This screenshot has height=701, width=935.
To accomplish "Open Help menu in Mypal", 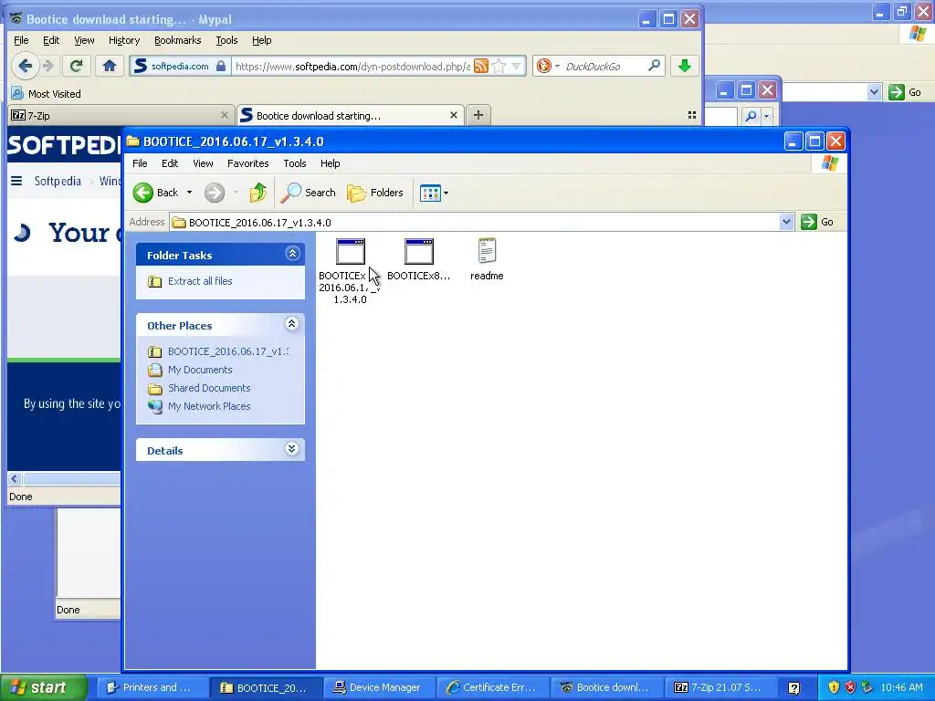I will (261, 40).
